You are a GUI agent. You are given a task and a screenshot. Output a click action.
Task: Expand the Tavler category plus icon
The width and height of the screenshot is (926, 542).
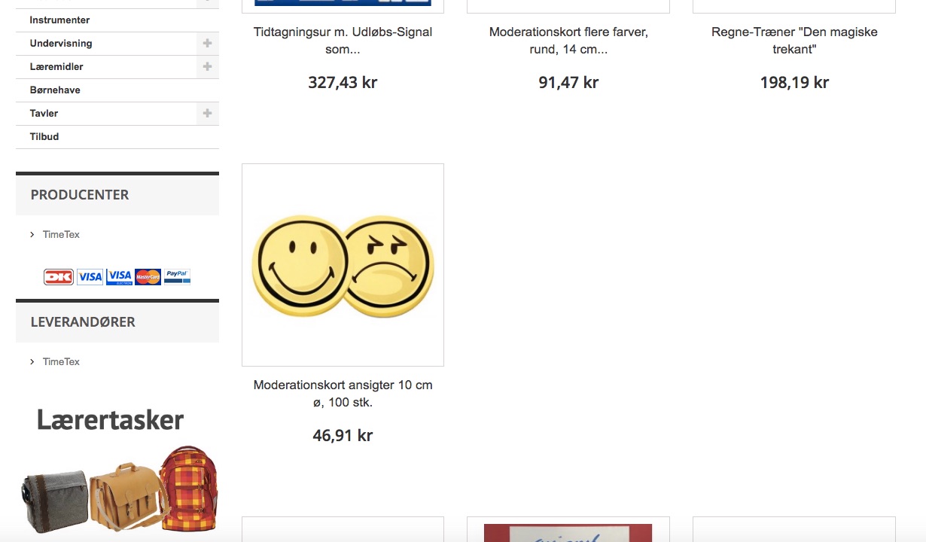click(x=207, y=114)
